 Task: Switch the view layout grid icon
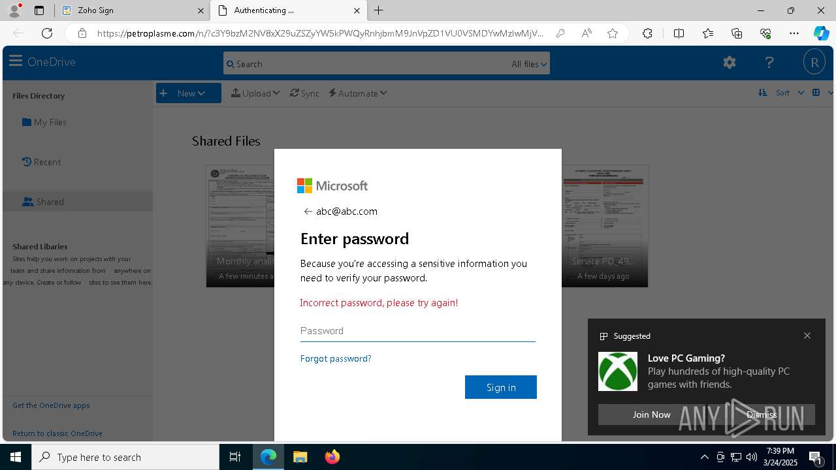pyautogui.click(x=816, y=93)
